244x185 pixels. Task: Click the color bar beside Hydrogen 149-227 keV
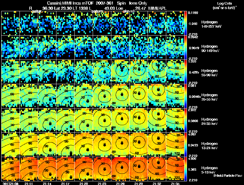click(x=185, y=23)
